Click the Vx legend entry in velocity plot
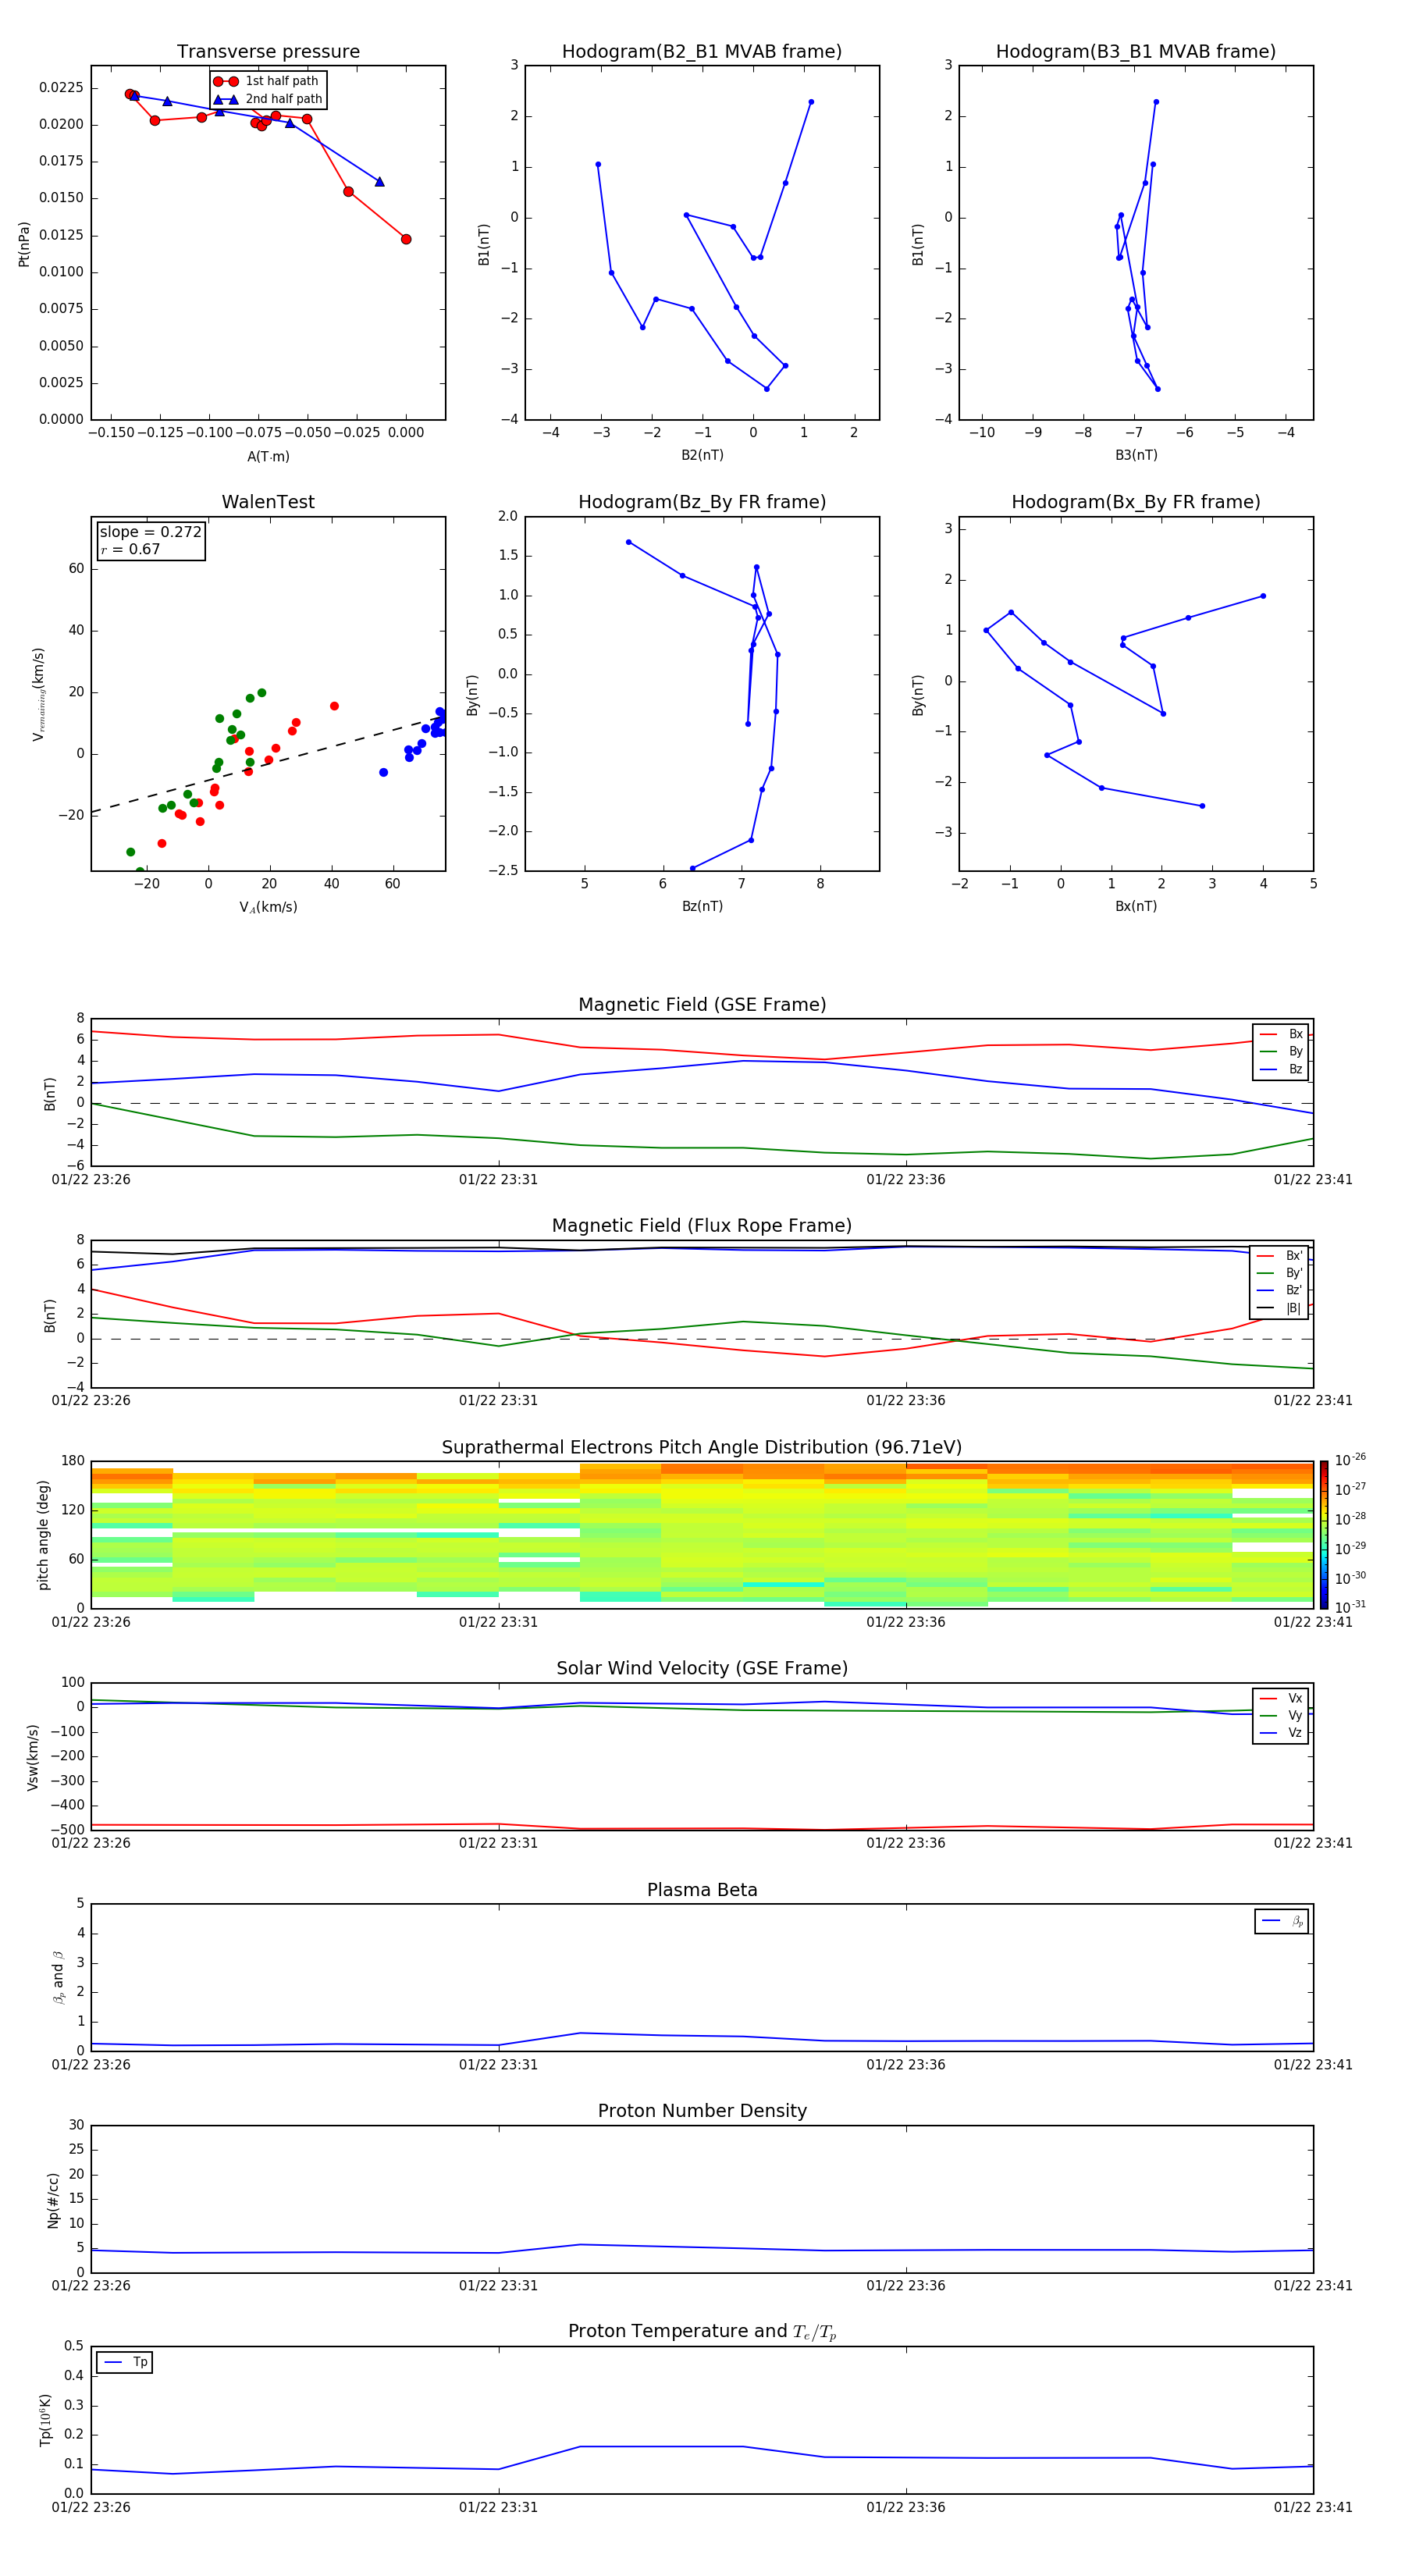The height and width of the screenshot is (2576, 1405). [1281, 1698]
